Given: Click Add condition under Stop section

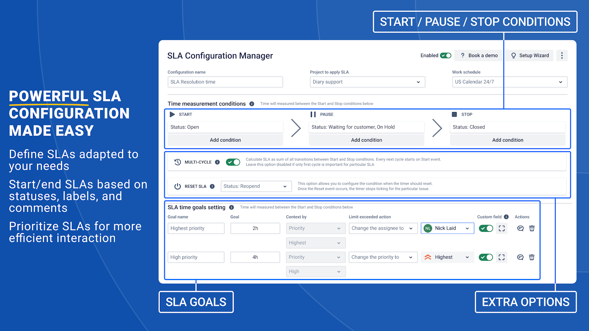Looking at the screenshot, I should pos(508,140).
